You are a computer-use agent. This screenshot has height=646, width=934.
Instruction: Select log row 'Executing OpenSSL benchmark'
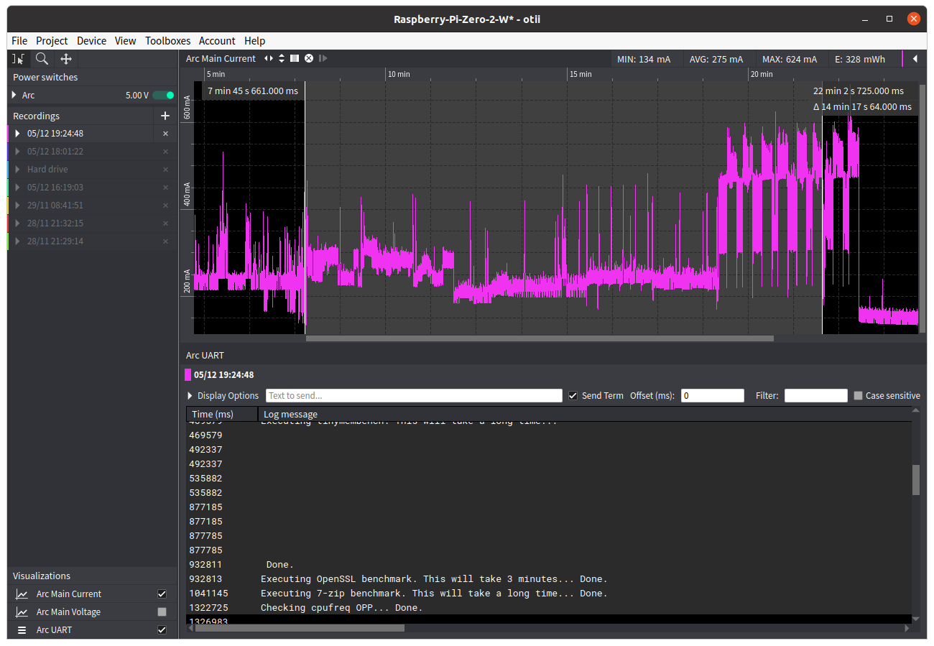[x=549, y=579]
